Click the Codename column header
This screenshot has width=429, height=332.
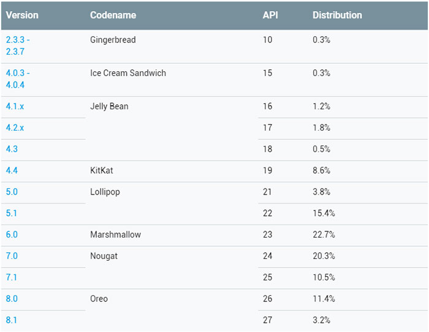(x=113, y=15)
